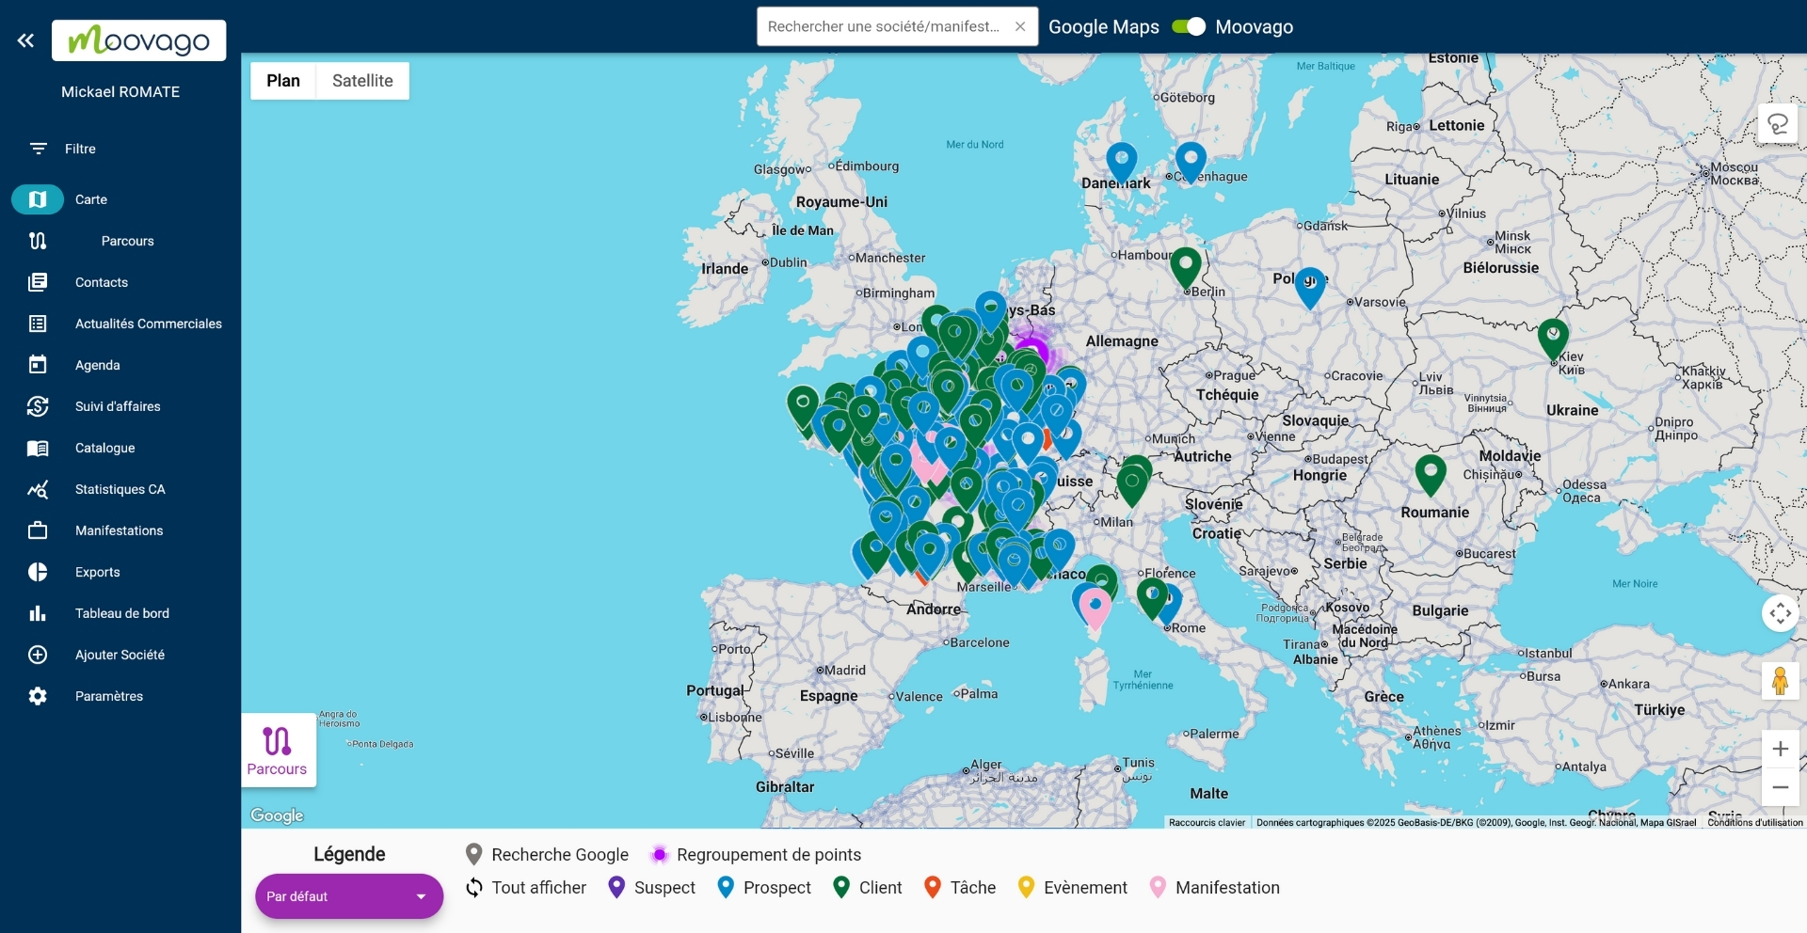1807x933 pixels.
Task: Switch to the Plan map view
Action: [282, 81]
